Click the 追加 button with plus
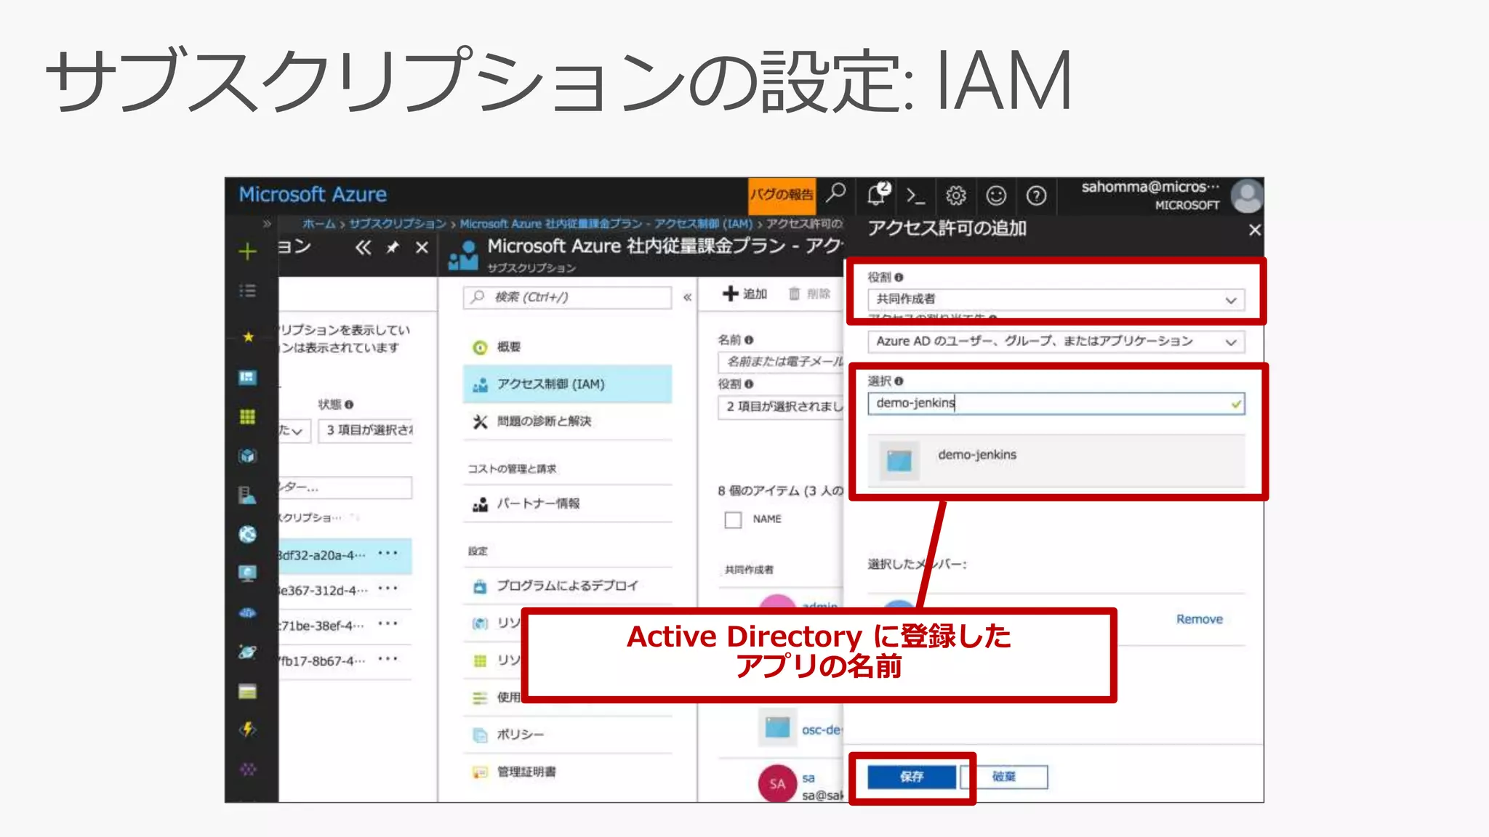Screen dimensions: 1489x837 pyautogui.click(x=745, y=294)
